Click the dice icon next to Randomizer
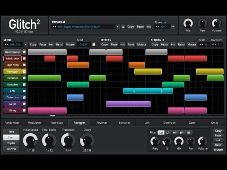The height and width of the screenshot is (170, 227). pos(24,52)
